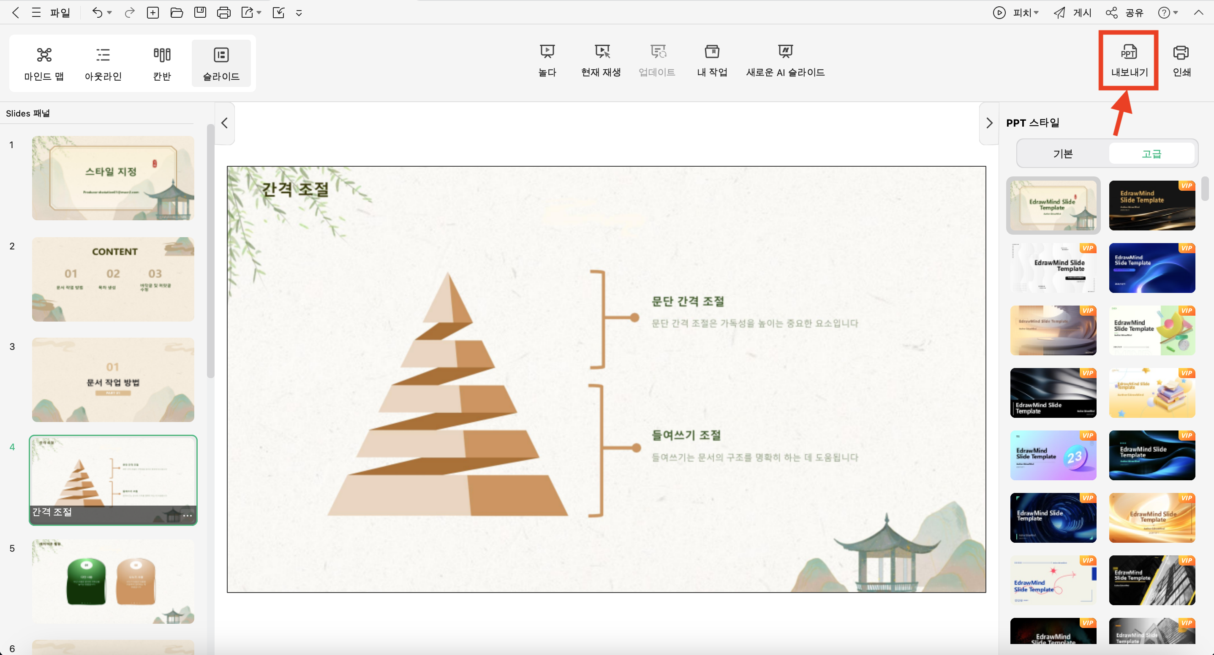Screen dimensions: 1214x655
Task: Select slide 3 문서 작업 방법 thumbnail
Action: click(x=113, y=379)
